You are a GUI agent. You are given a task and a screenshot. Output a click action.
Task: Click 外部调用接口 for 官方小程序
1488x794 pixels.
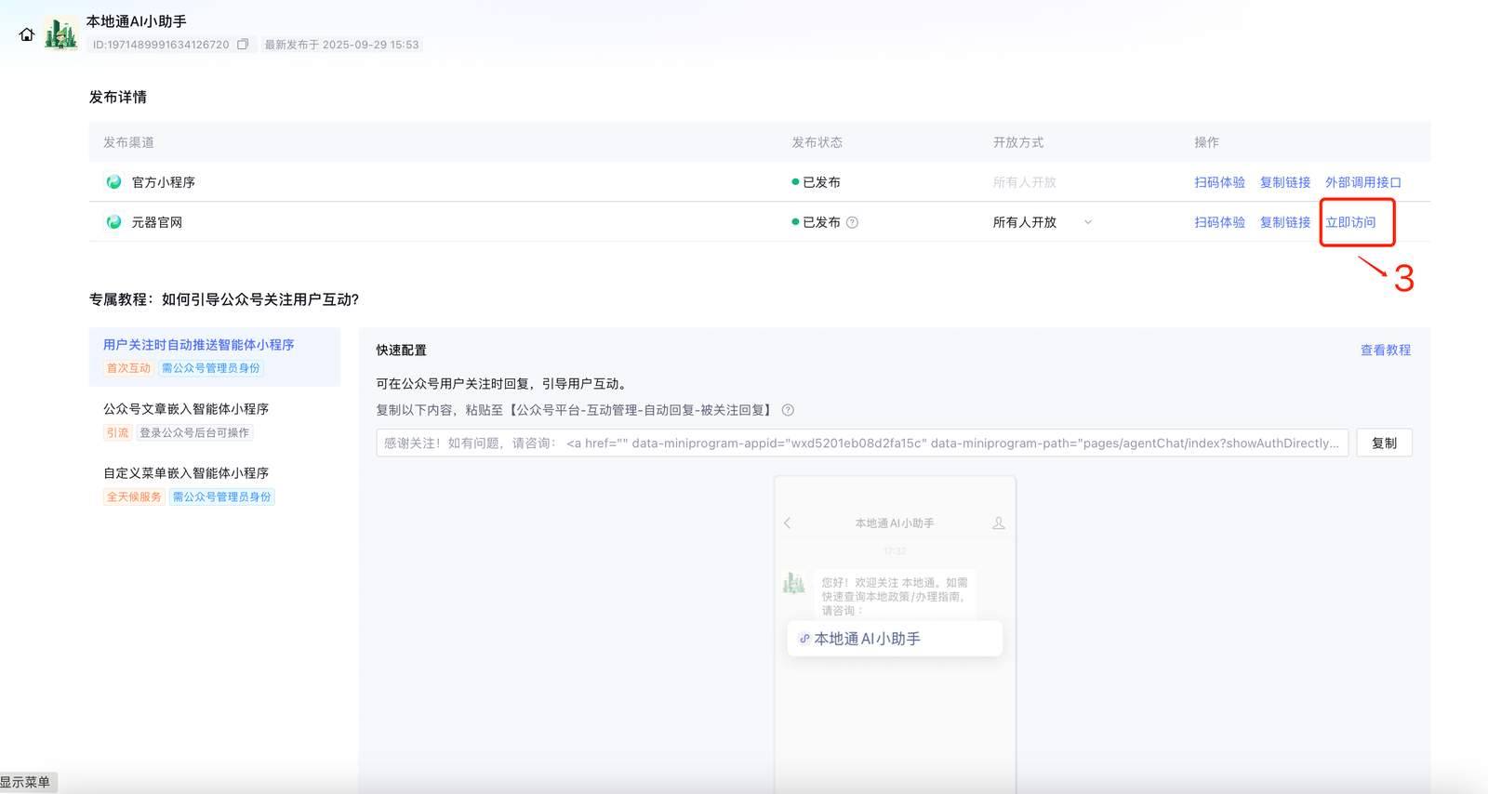click(x=1362, y=182)
